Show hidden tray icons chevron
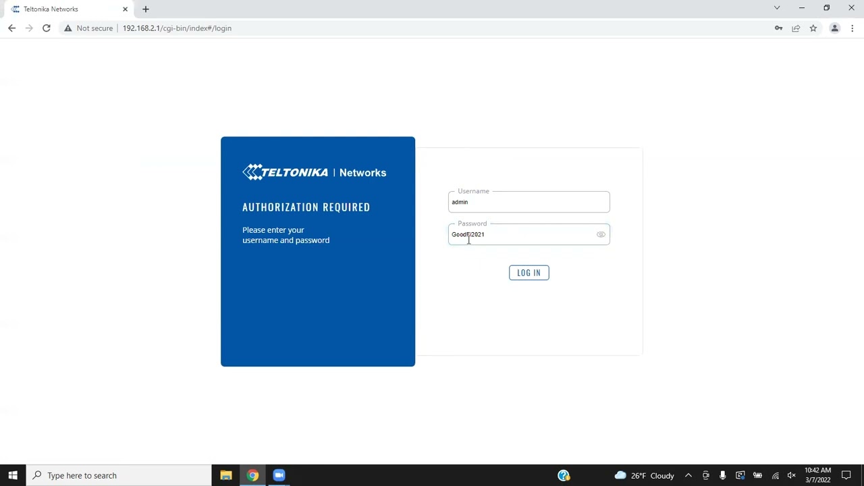The image size is (864, 486). (x=688, y=475)
